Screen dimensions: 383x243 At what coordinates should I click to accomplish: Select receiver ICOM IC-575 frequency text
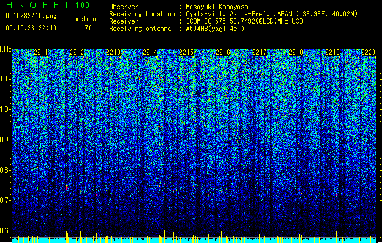(244, 21)
